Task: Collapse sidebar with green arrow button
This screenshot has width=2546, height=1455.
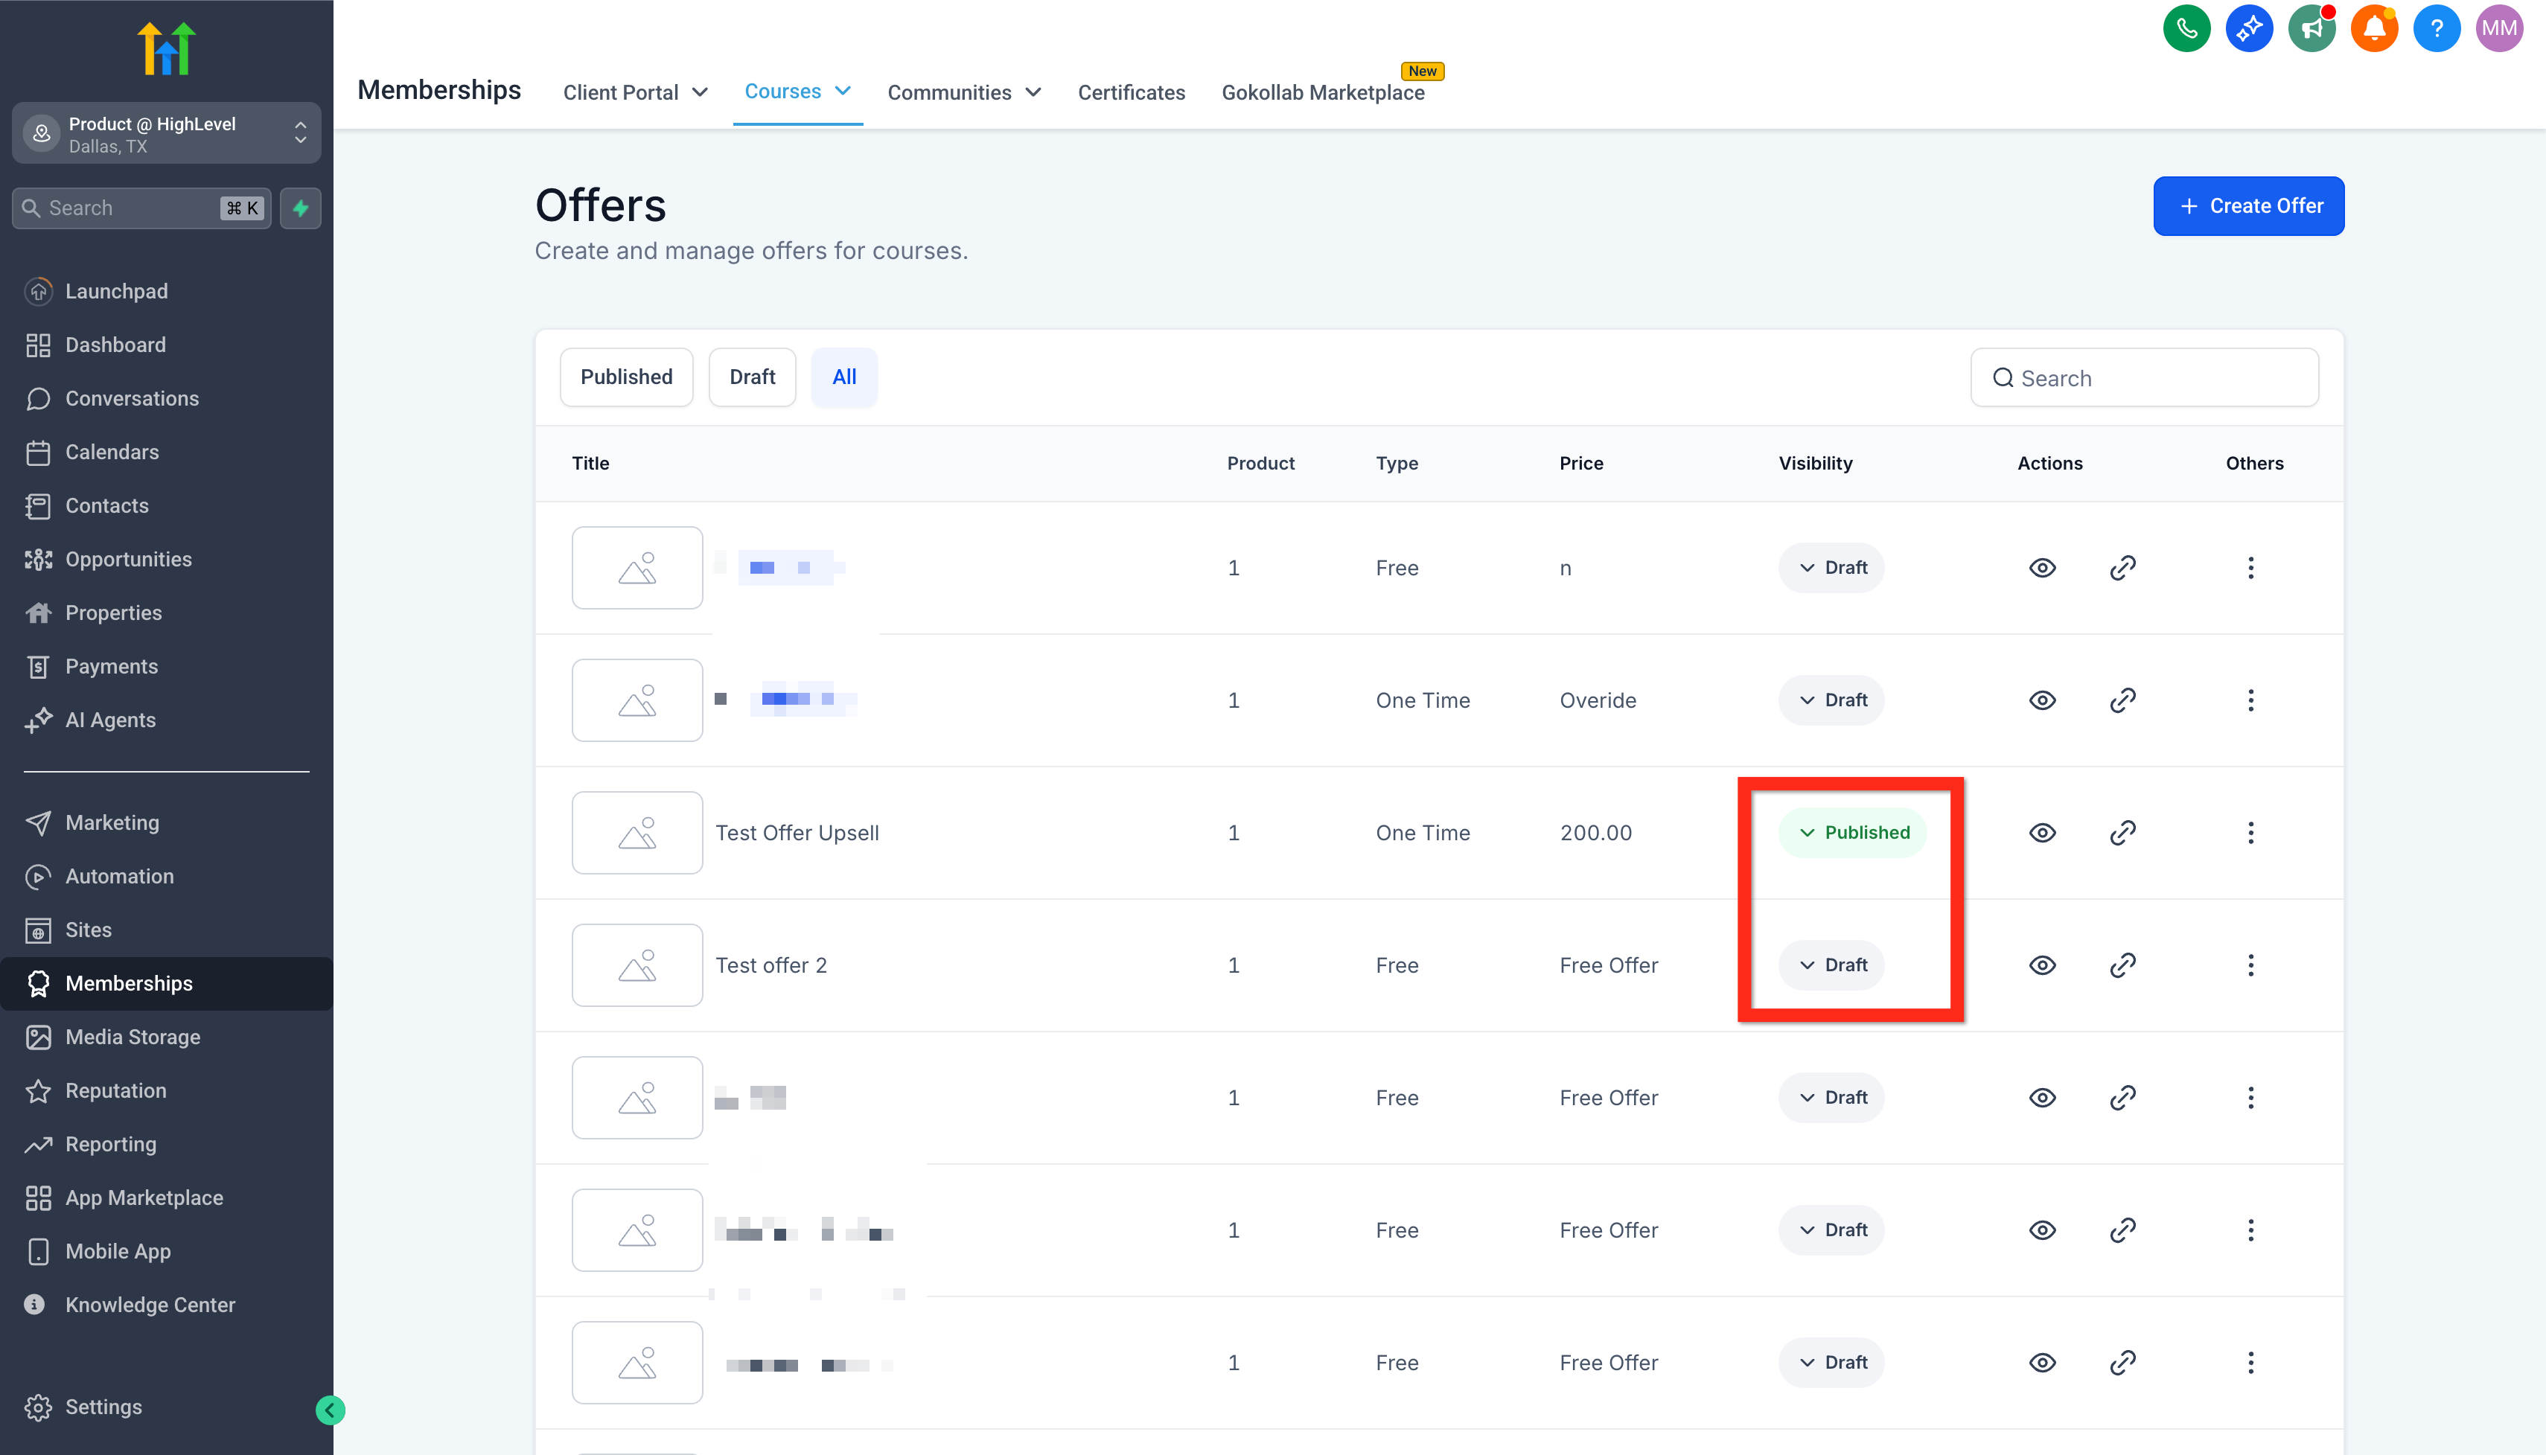Action: [330, 1410]
